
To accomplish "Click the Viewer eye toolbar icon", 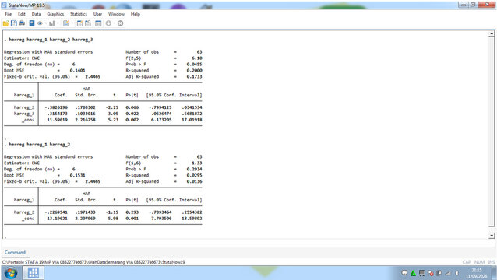I will pyautogui.click(x=40, y=23).
